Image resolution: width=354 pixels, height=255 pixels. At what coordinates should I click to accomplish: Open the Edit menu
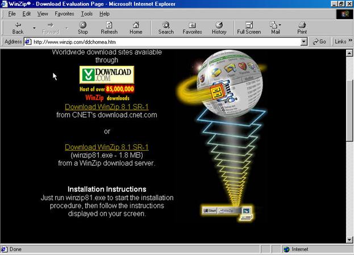pyautogui.click(x=26, y=14)
